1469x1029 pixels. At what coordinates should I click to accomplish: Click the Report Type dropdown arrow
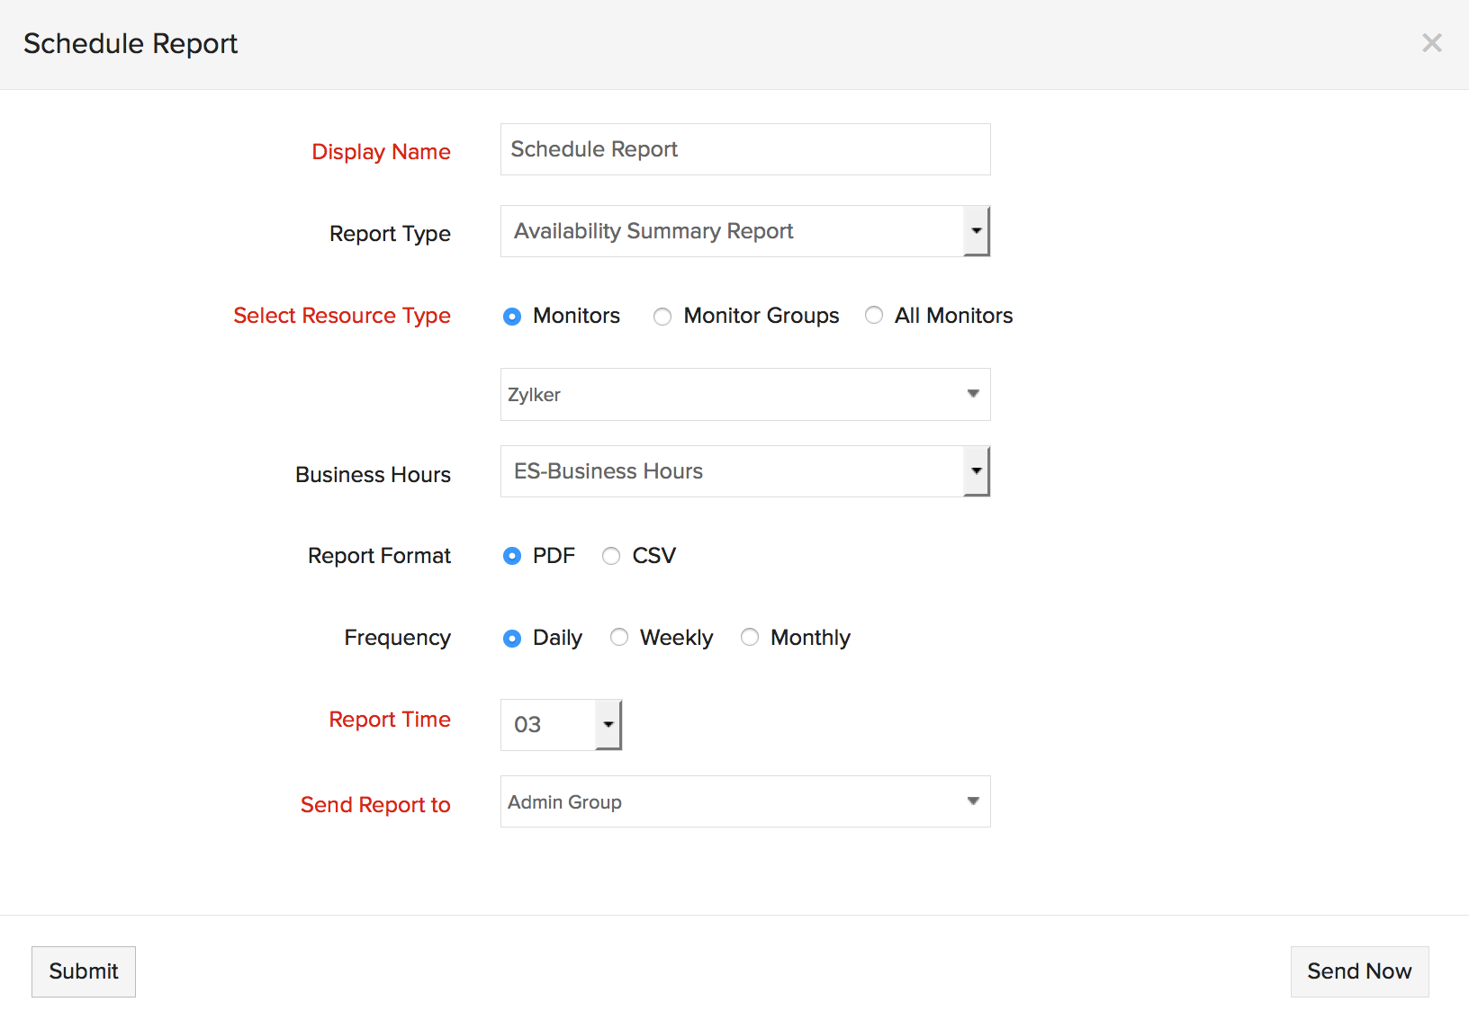[977, 231]
